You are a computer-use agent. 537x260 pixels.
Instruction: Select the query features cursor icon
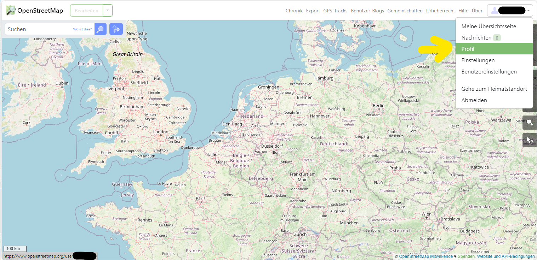[530, 140]
